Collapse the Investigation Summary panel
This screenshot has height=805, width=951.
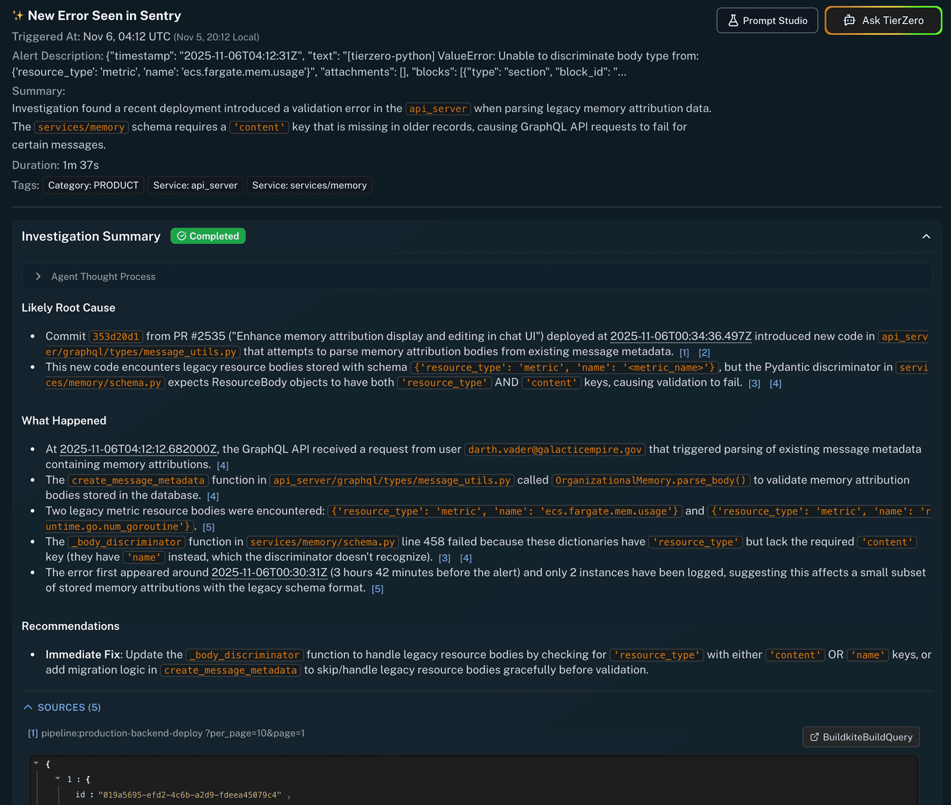pyautogui.click(x=926, y=237)
